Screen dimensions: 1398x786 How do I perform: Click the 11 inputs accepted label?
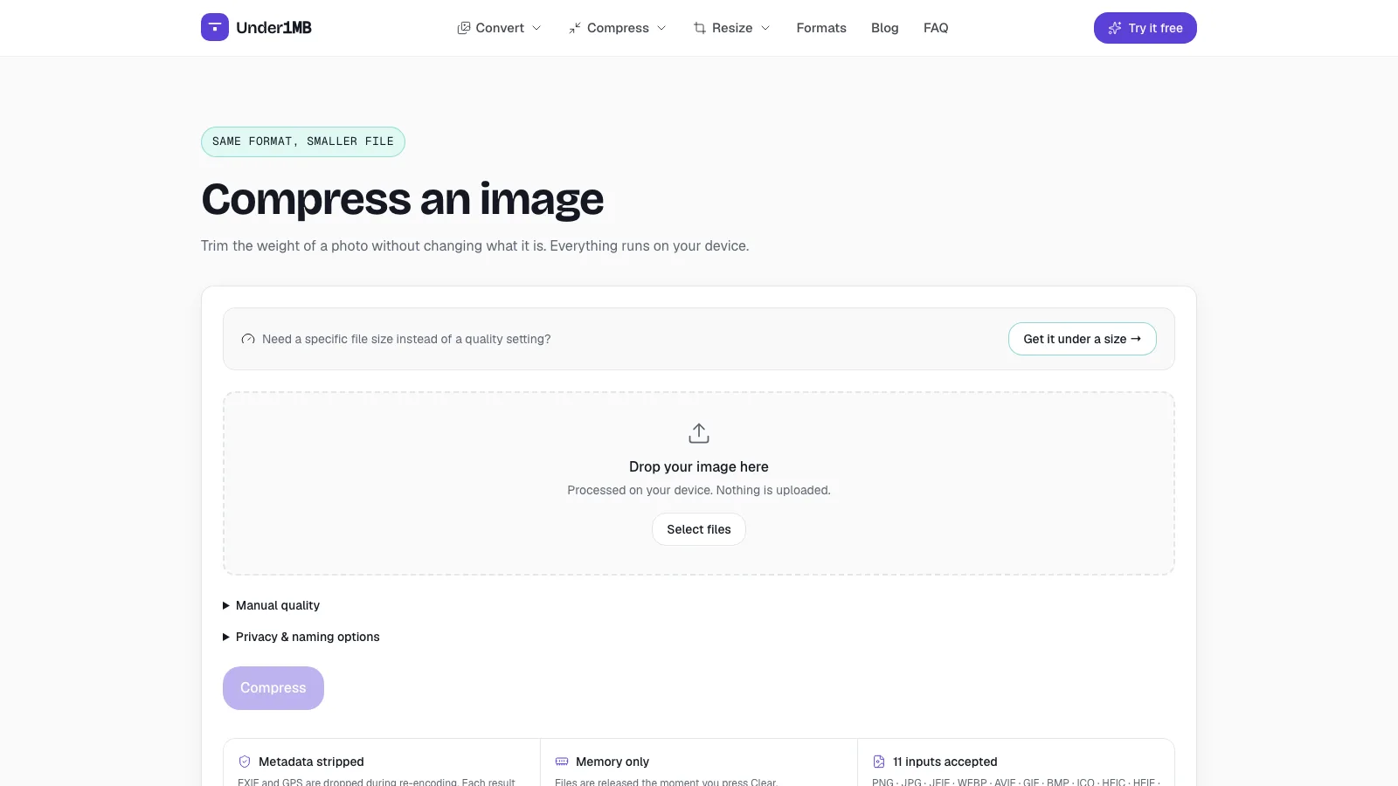tap(945, 762)
